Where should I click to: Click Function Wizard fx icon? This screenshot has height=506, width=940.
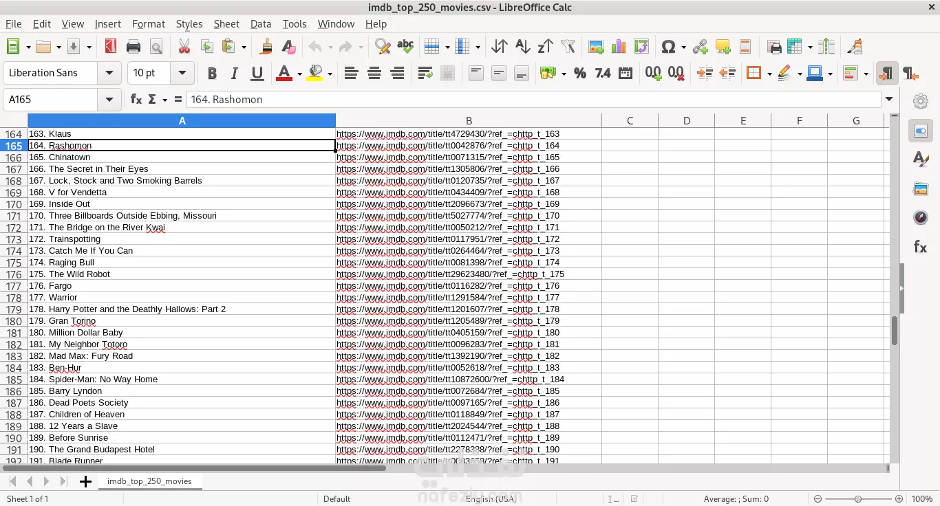[x=136, y=100]
